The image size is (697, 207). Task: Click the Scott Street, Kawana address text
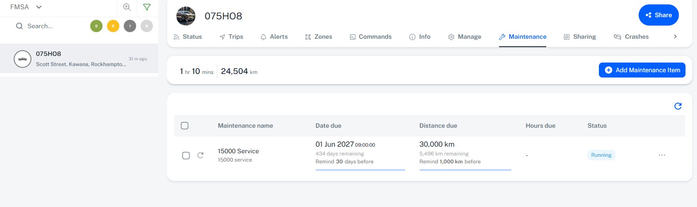81,64
